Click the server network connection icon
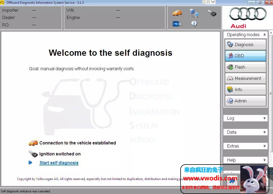Screen dimensions: 273x194 click(194, 13)
